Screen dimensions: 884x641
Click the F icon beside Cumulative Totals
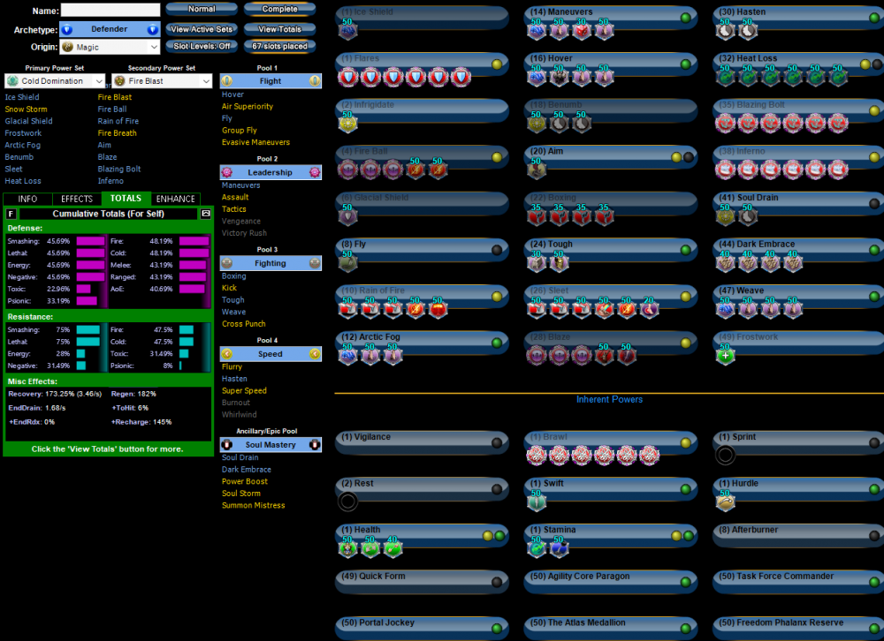point(11,214)
